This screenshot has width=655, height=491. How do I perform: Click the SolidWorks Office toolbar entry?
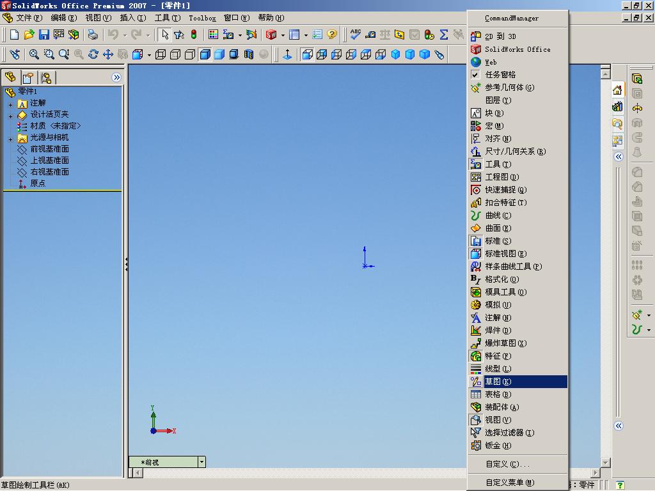click(x=517, y=49)
